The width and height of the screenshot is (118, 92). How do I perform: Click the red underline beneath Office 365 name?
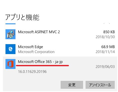pos(42,65)
